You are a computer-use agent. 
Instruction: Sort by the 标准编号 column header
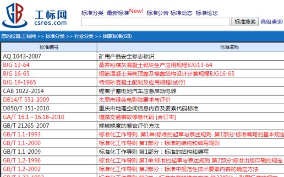coord(49,47)
